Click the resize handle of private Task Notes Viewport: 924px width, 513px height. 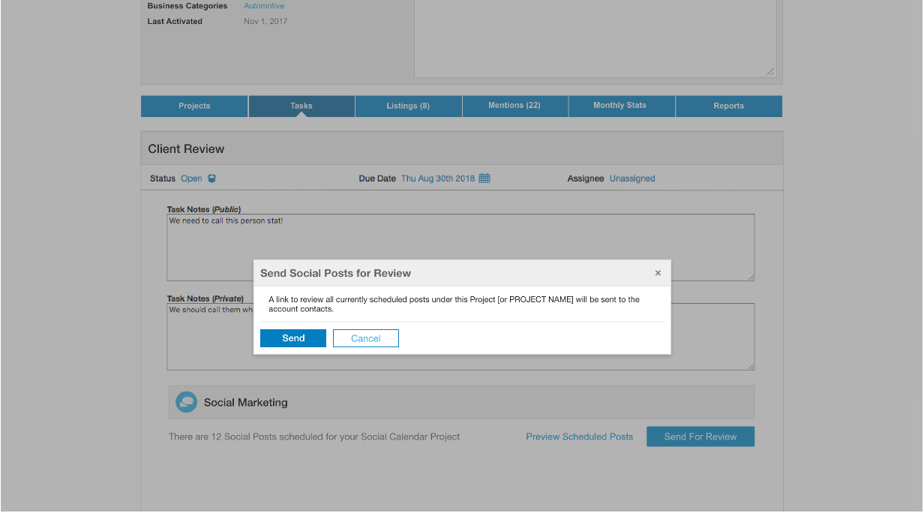click(750, 366)
